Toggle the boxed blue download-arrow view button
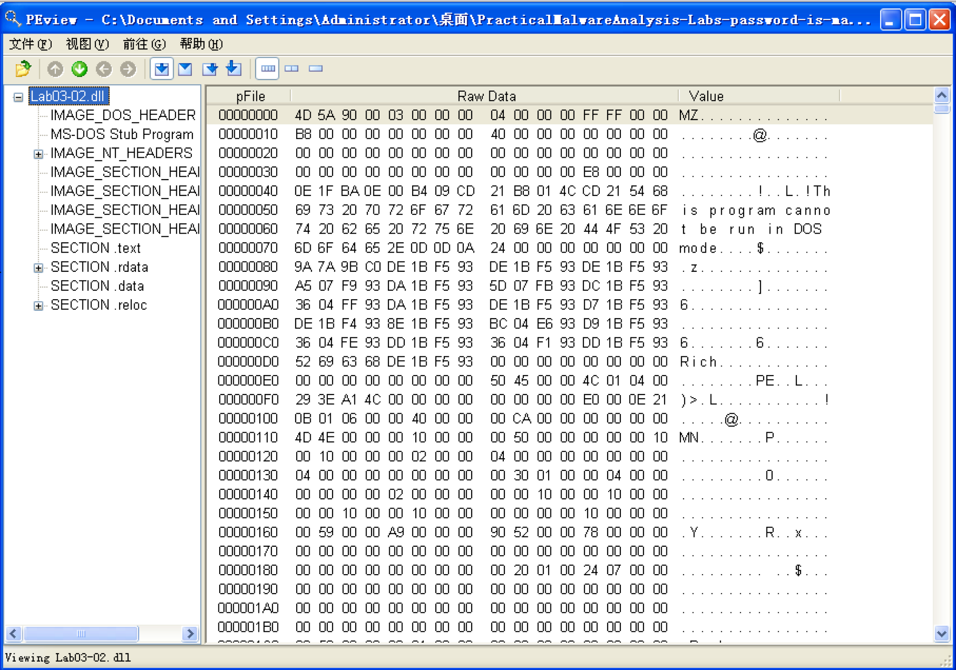The height and width of the screenshot is (670, 956). [162, 69]
